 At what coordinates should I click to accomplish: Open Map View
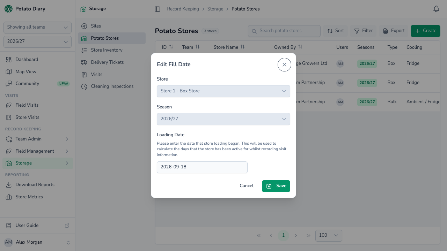38,71
